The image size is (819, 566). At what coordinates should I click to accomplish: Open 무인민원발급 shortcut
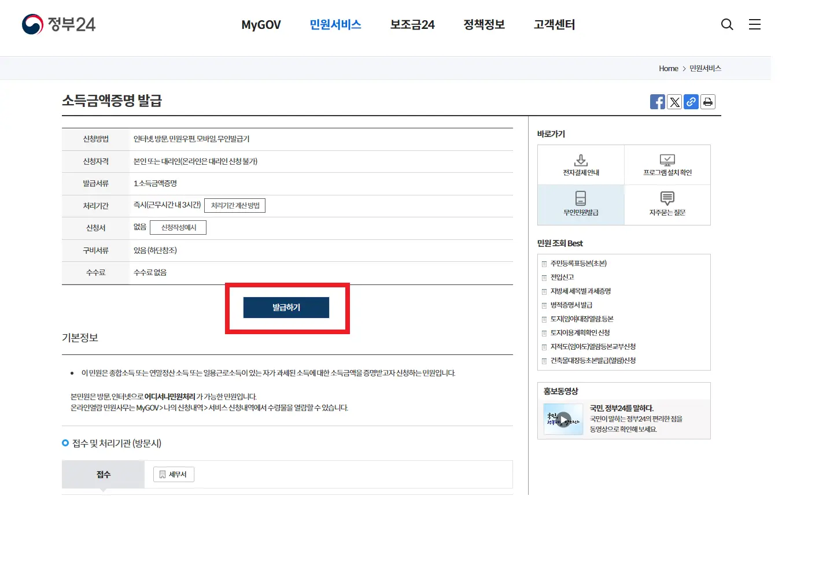click(581, 205)
